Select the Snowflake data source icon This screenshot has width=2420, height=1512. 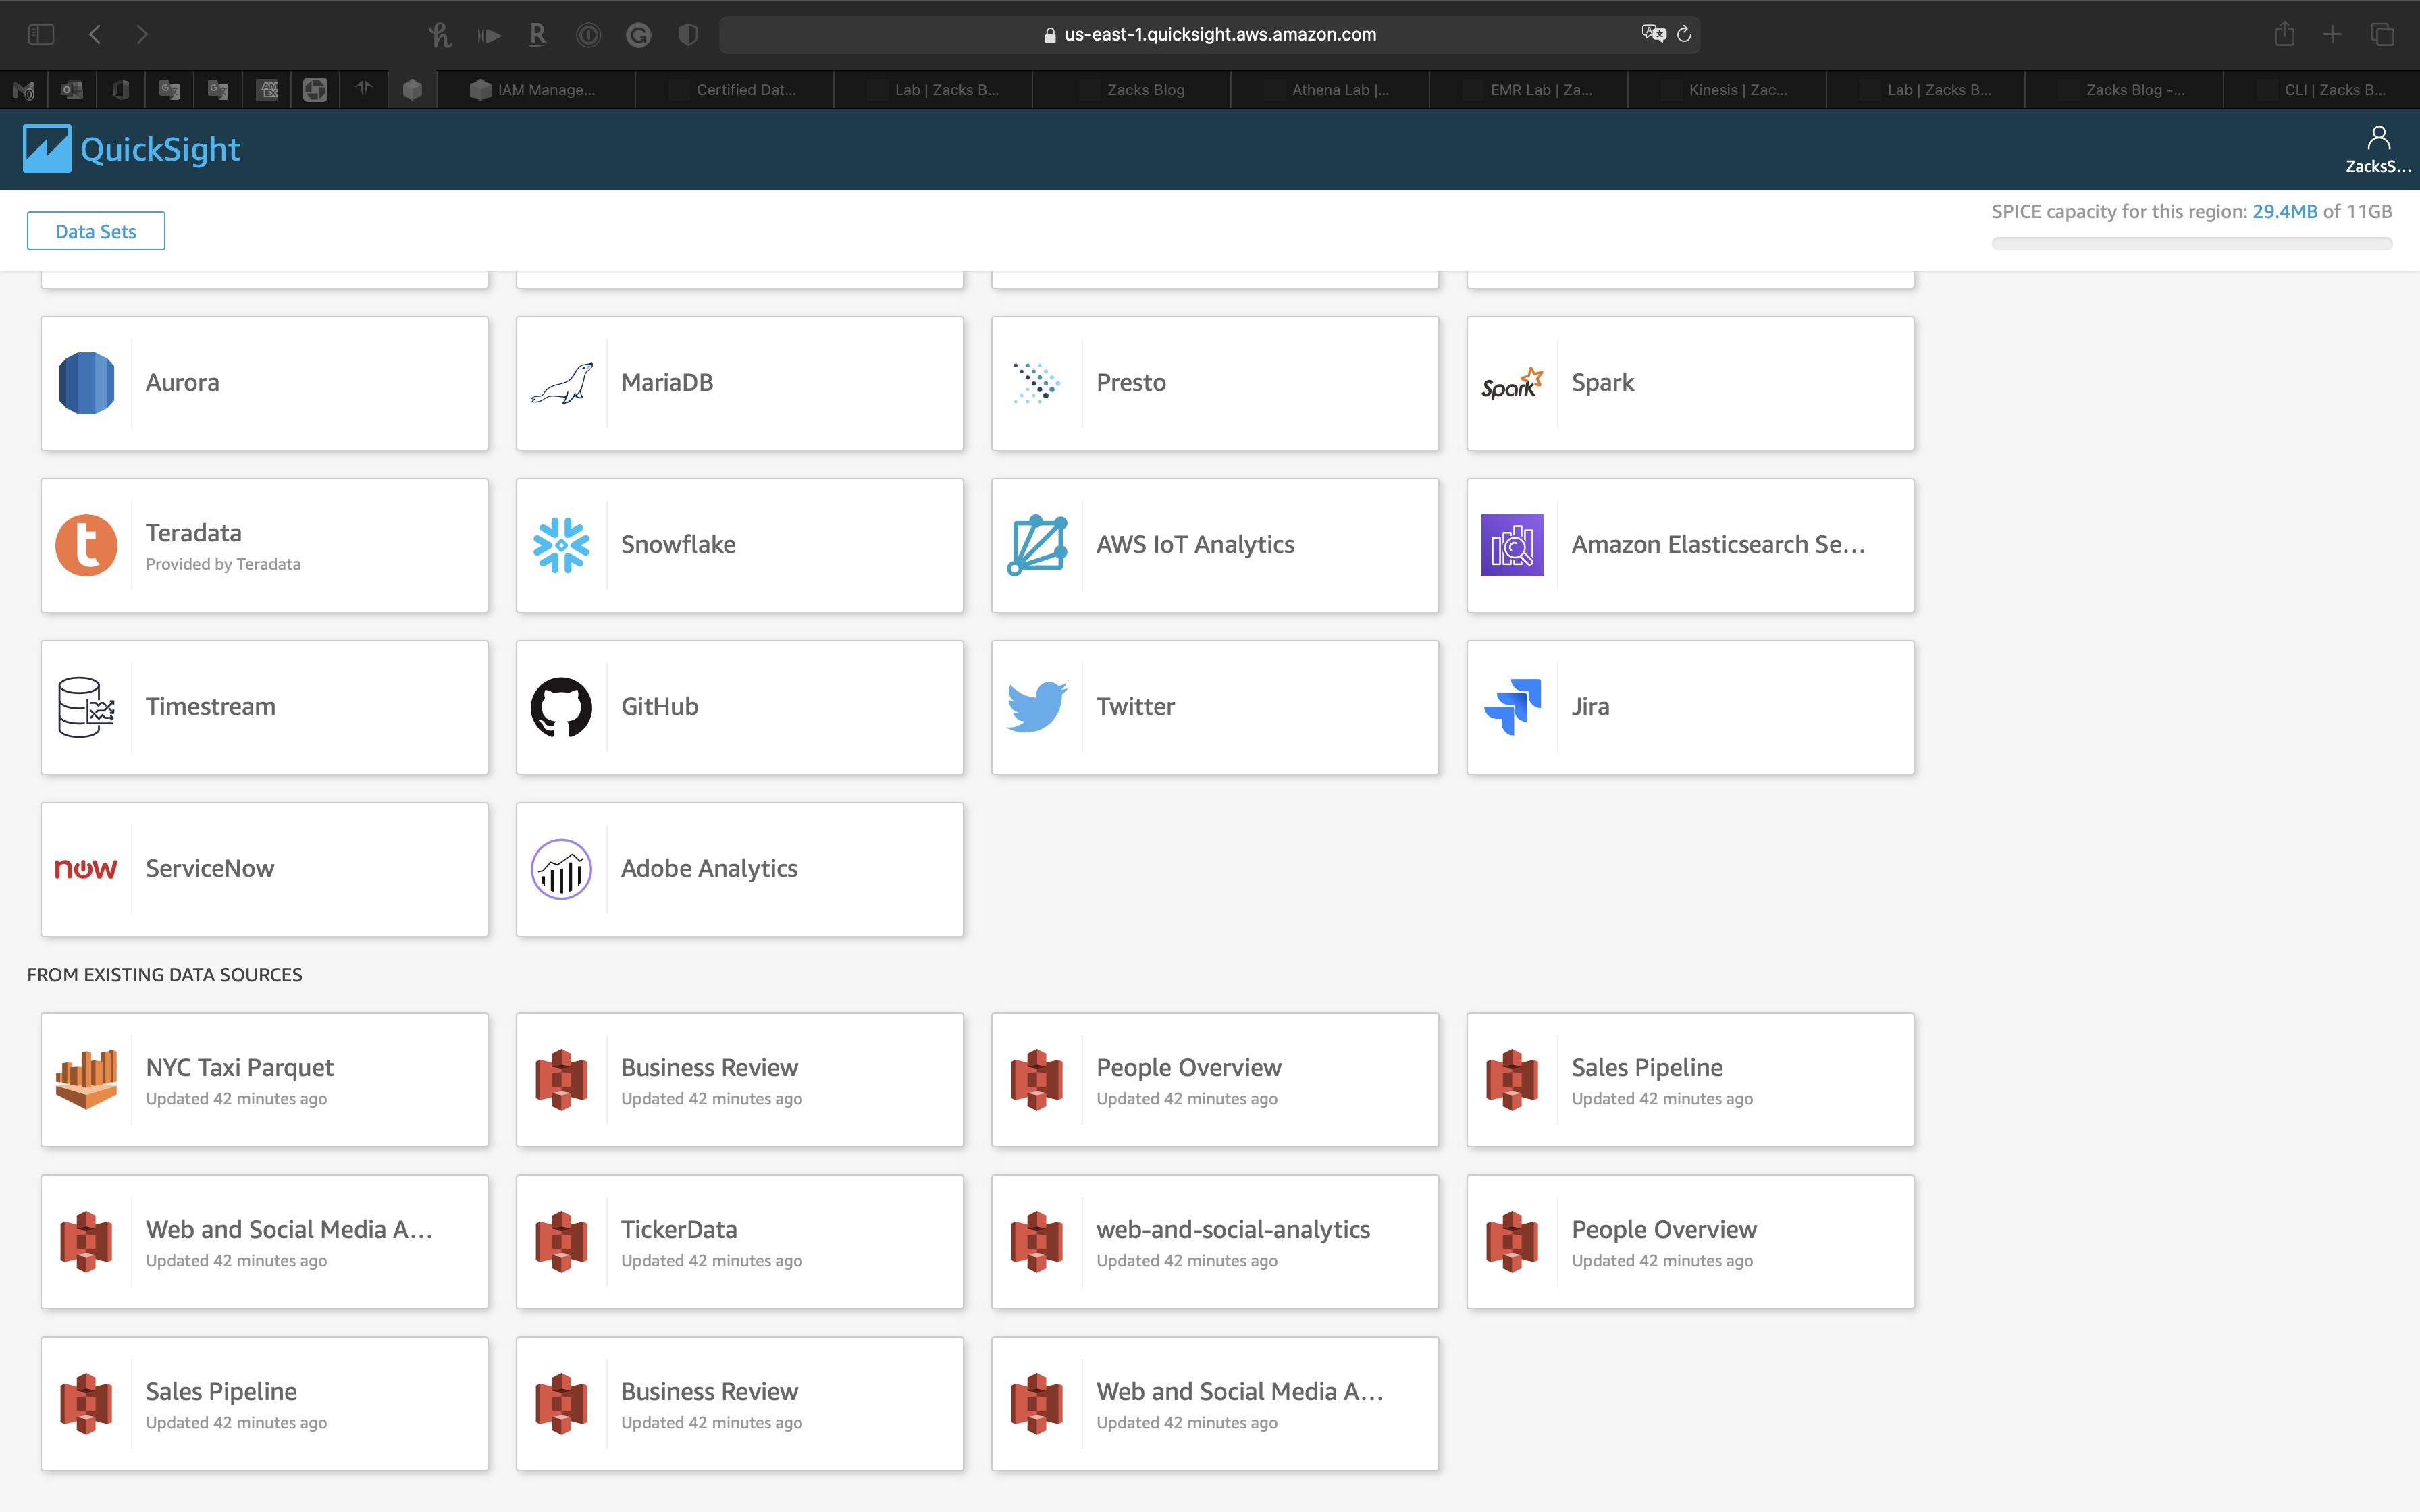(561, 545)
